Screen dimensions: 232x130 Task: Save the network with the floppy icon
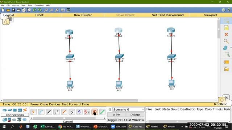[13, 10]
